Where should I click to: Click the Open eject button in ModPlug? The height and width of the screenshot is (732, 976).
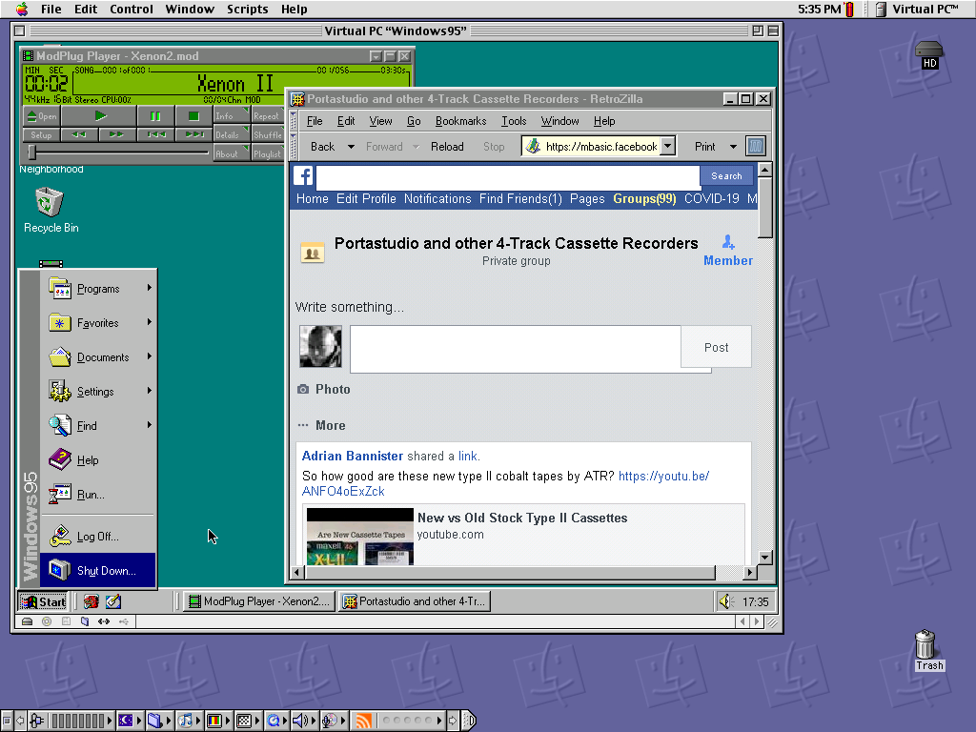pyautogui.click(x=42, y=115)
